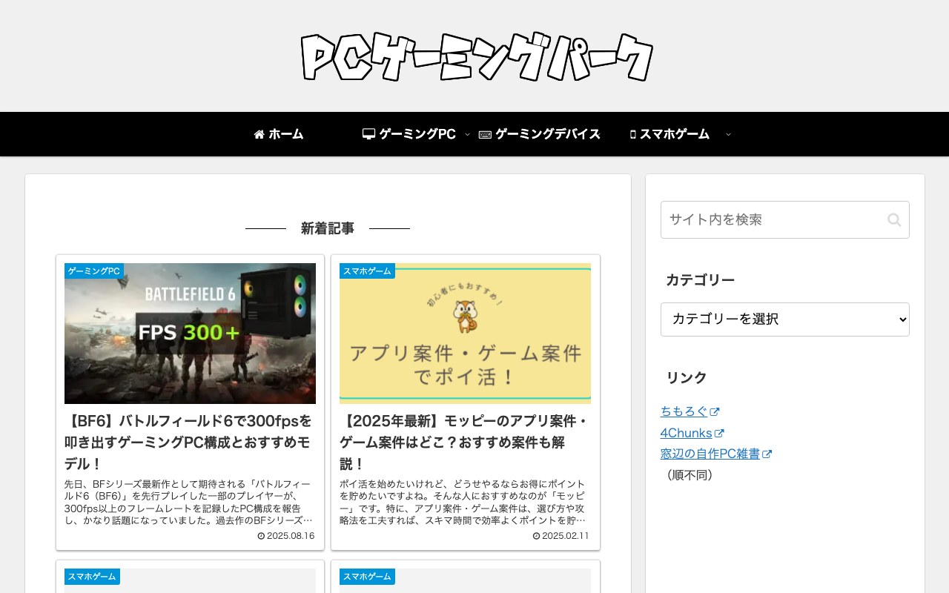Open the ゲーミングデバイス menu item
This screenshot has height=593, width=949.
(540, 134)
